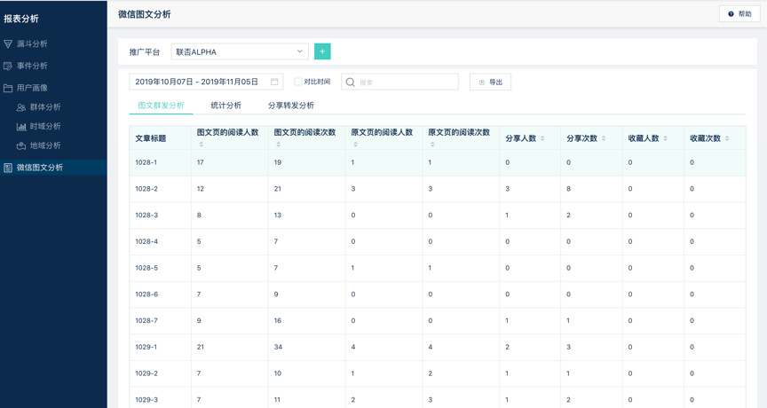767x408 pixels.
Task: Sort by 分享人数 column arrows
Action: tap(542, 138)
